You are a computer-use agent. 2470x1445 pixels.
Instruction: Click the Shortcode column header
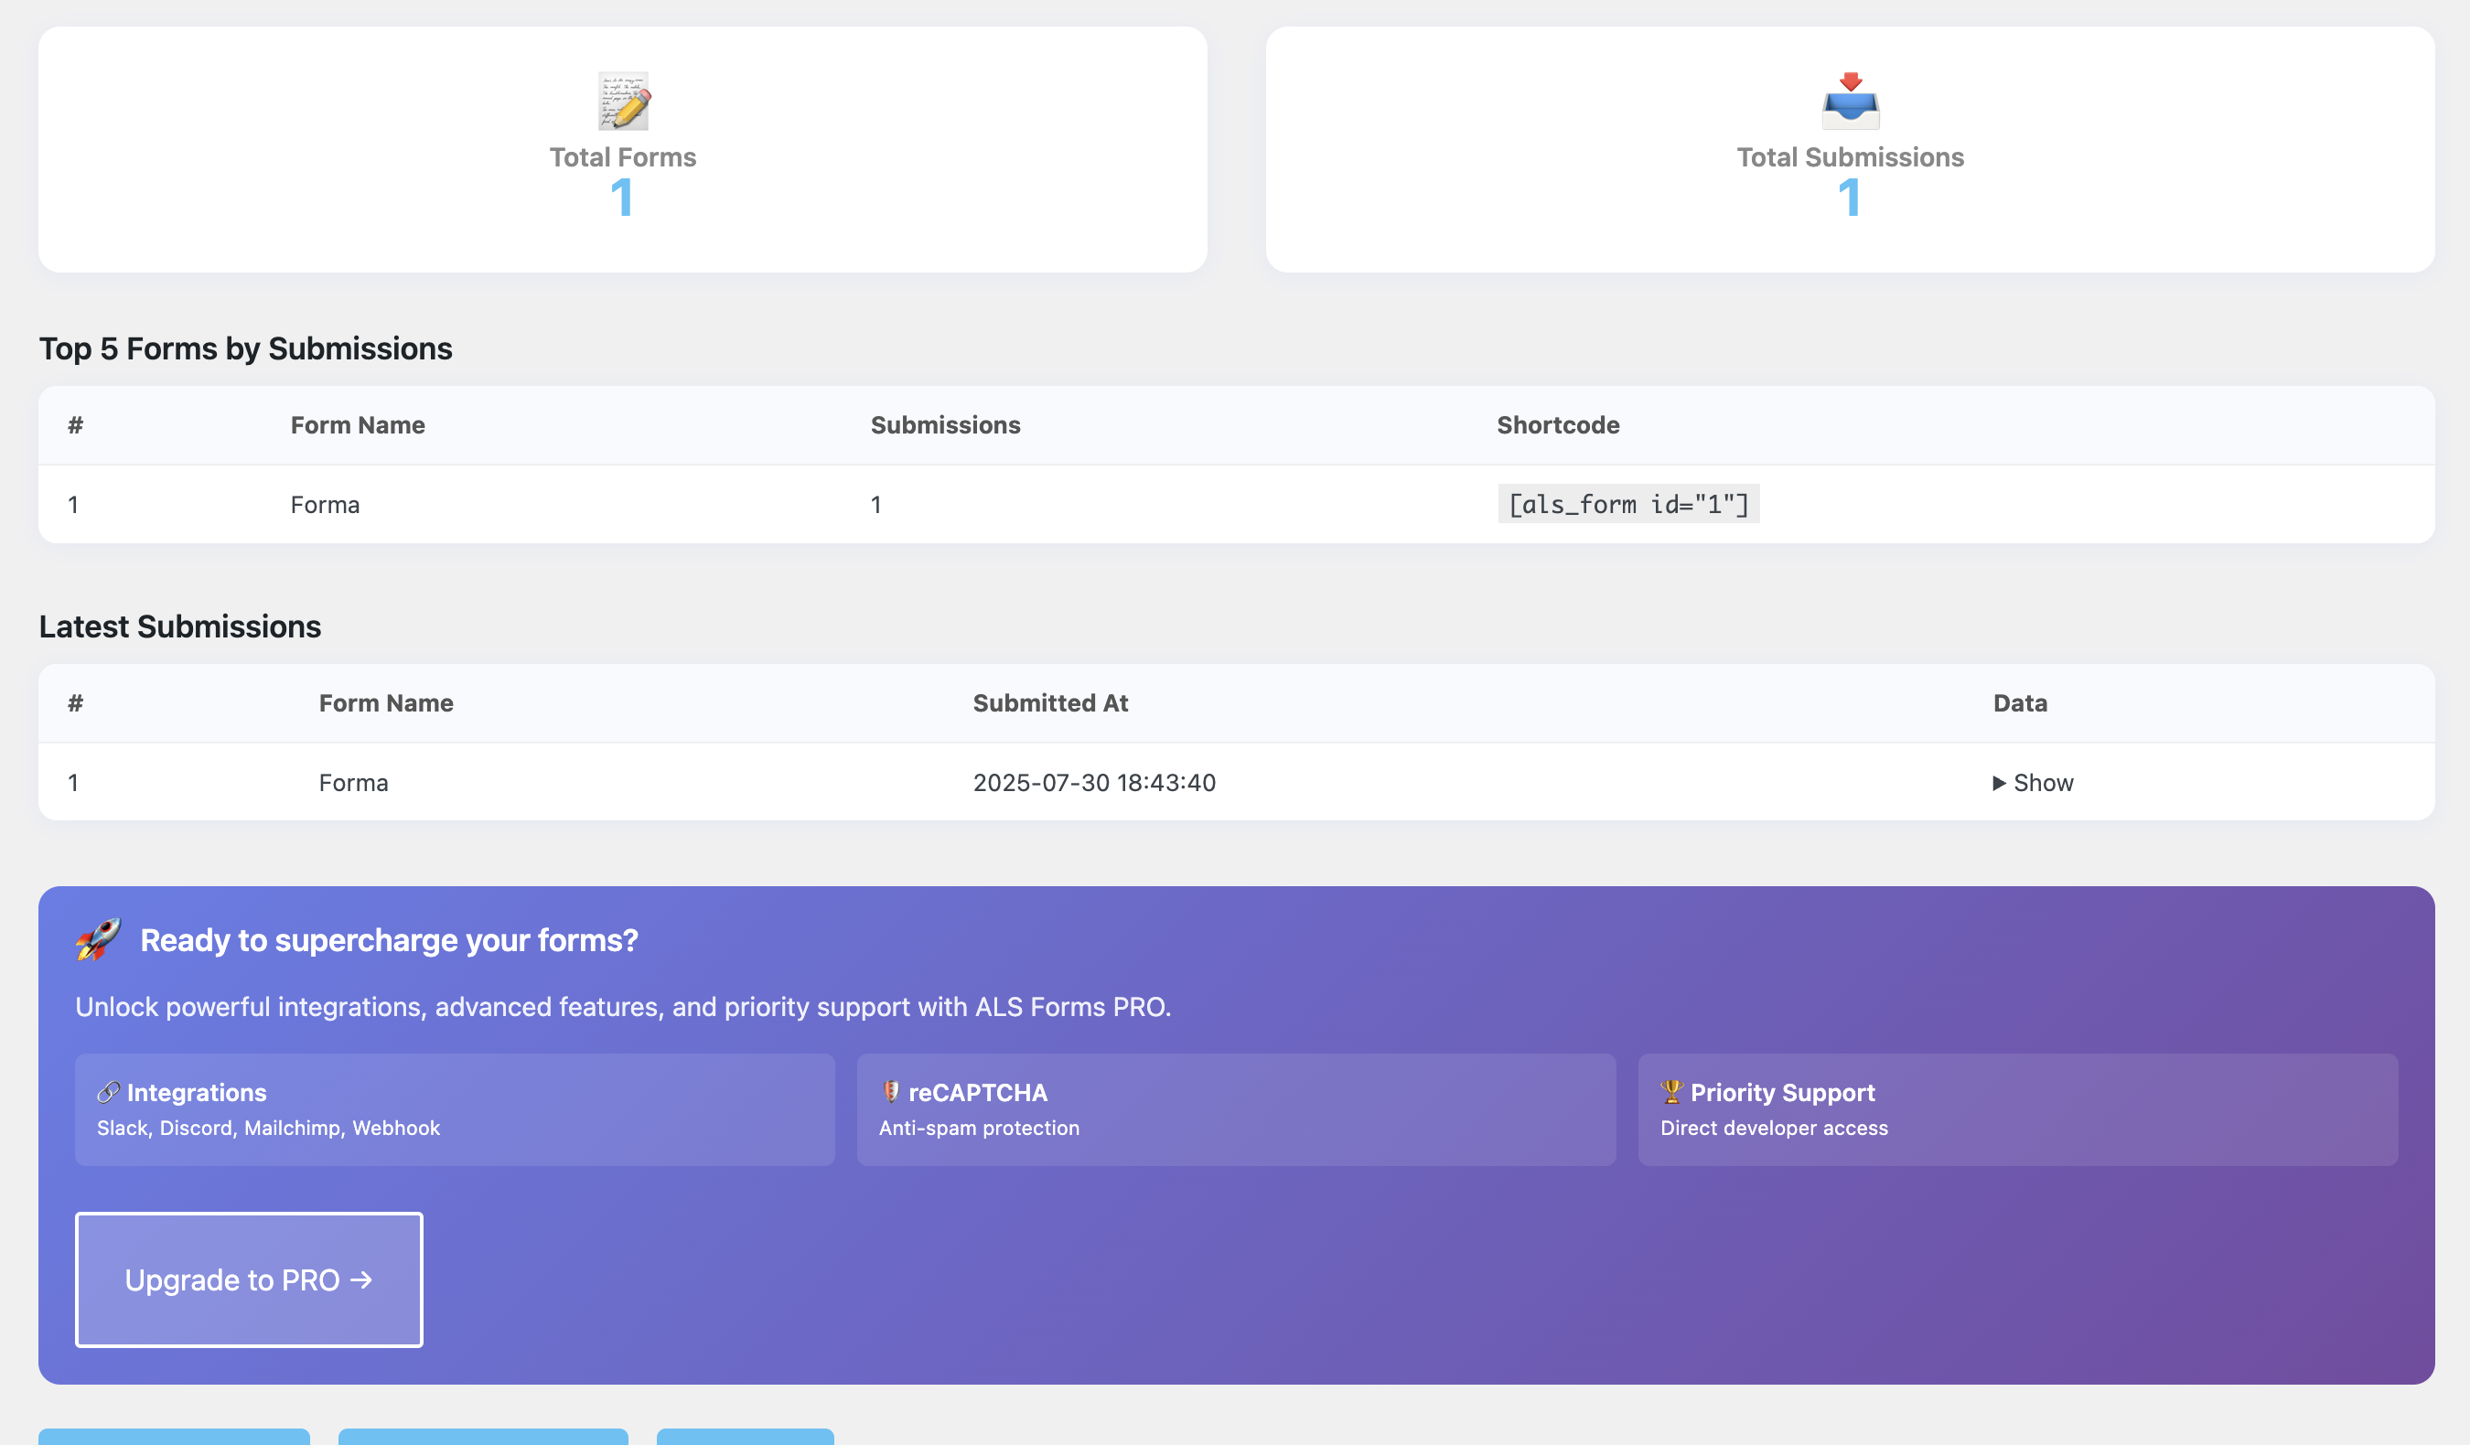point(1559,425)
